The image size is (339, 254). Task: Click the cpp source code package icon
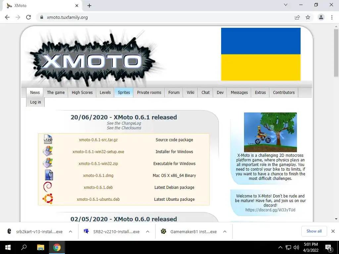pyautogui.click(x=48, y=139)
